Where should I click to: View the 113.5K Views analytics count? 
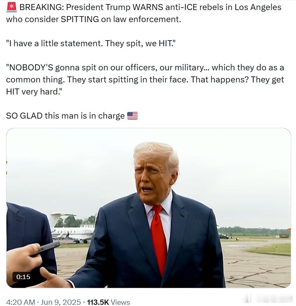click(108, 302)
